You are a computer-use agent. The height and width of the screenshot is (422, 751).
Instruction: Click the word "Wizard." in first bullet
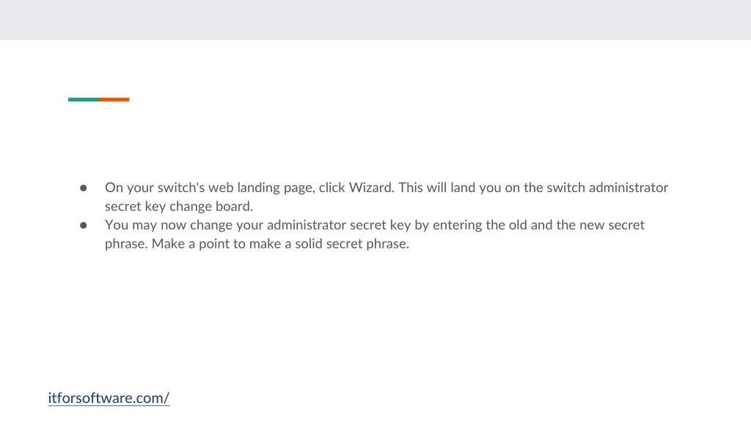[x=372, y=188]
